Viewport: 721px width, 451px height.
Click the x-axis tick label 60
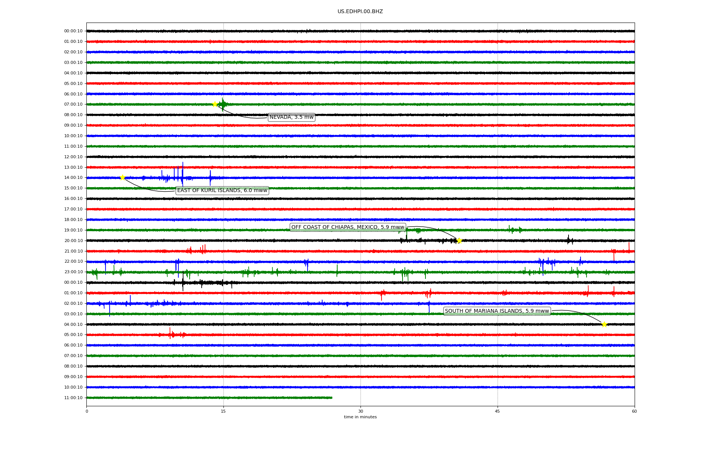(x=634, y=411)
